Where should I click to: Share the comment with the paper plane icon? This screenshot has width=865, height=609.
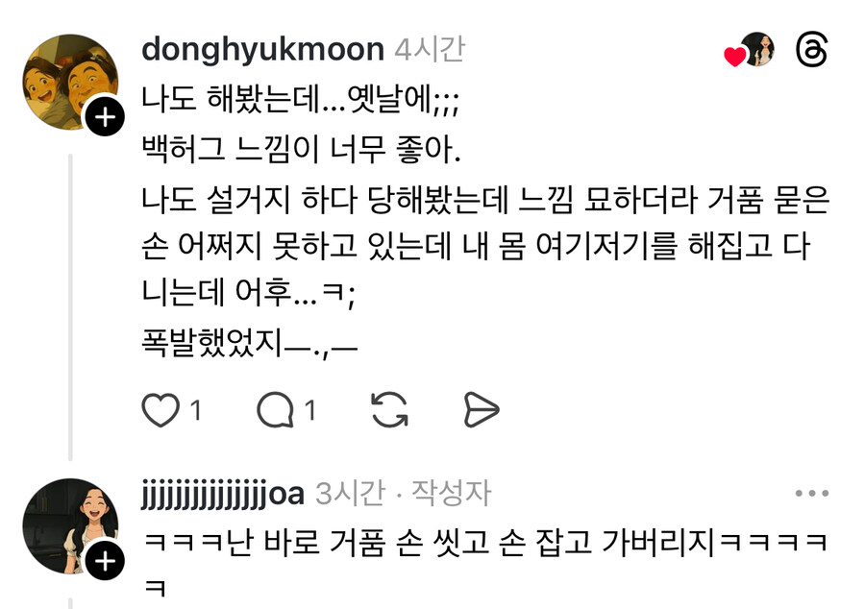(x=482, y=410)
